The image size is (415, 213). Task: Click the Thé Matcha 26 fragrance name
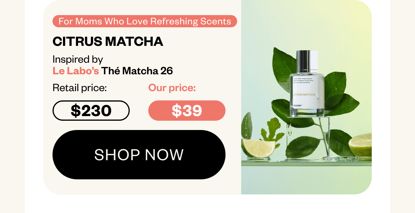137,71
